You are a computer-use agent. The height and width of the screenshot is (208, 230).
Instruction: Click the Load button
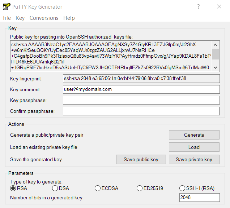coord(194,147)
